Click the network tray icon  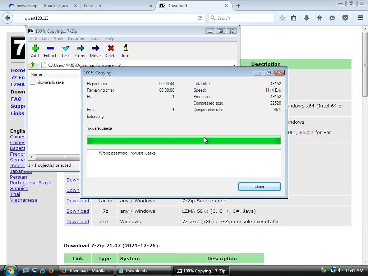point(333,270)
